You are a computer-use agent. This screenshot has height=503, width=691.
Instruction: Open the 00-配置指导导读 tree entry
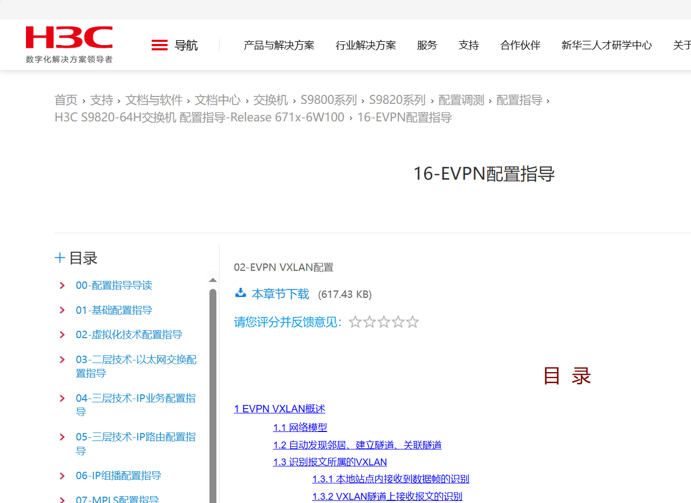pos(114,286)
